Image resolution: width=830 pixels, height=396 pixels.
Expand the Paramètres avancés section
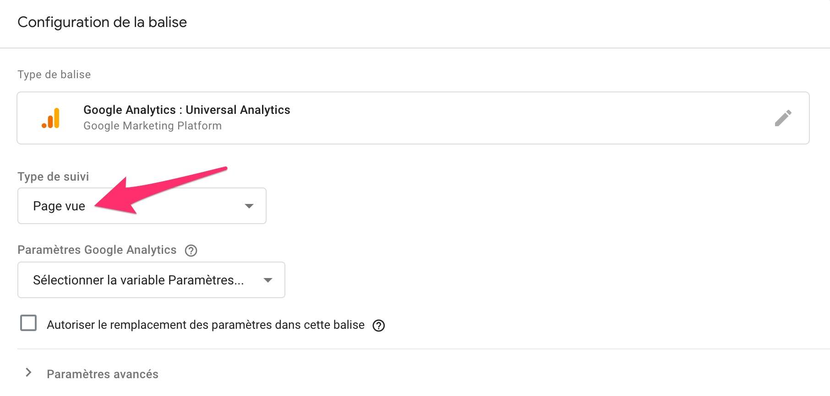[x=102, y=374]
